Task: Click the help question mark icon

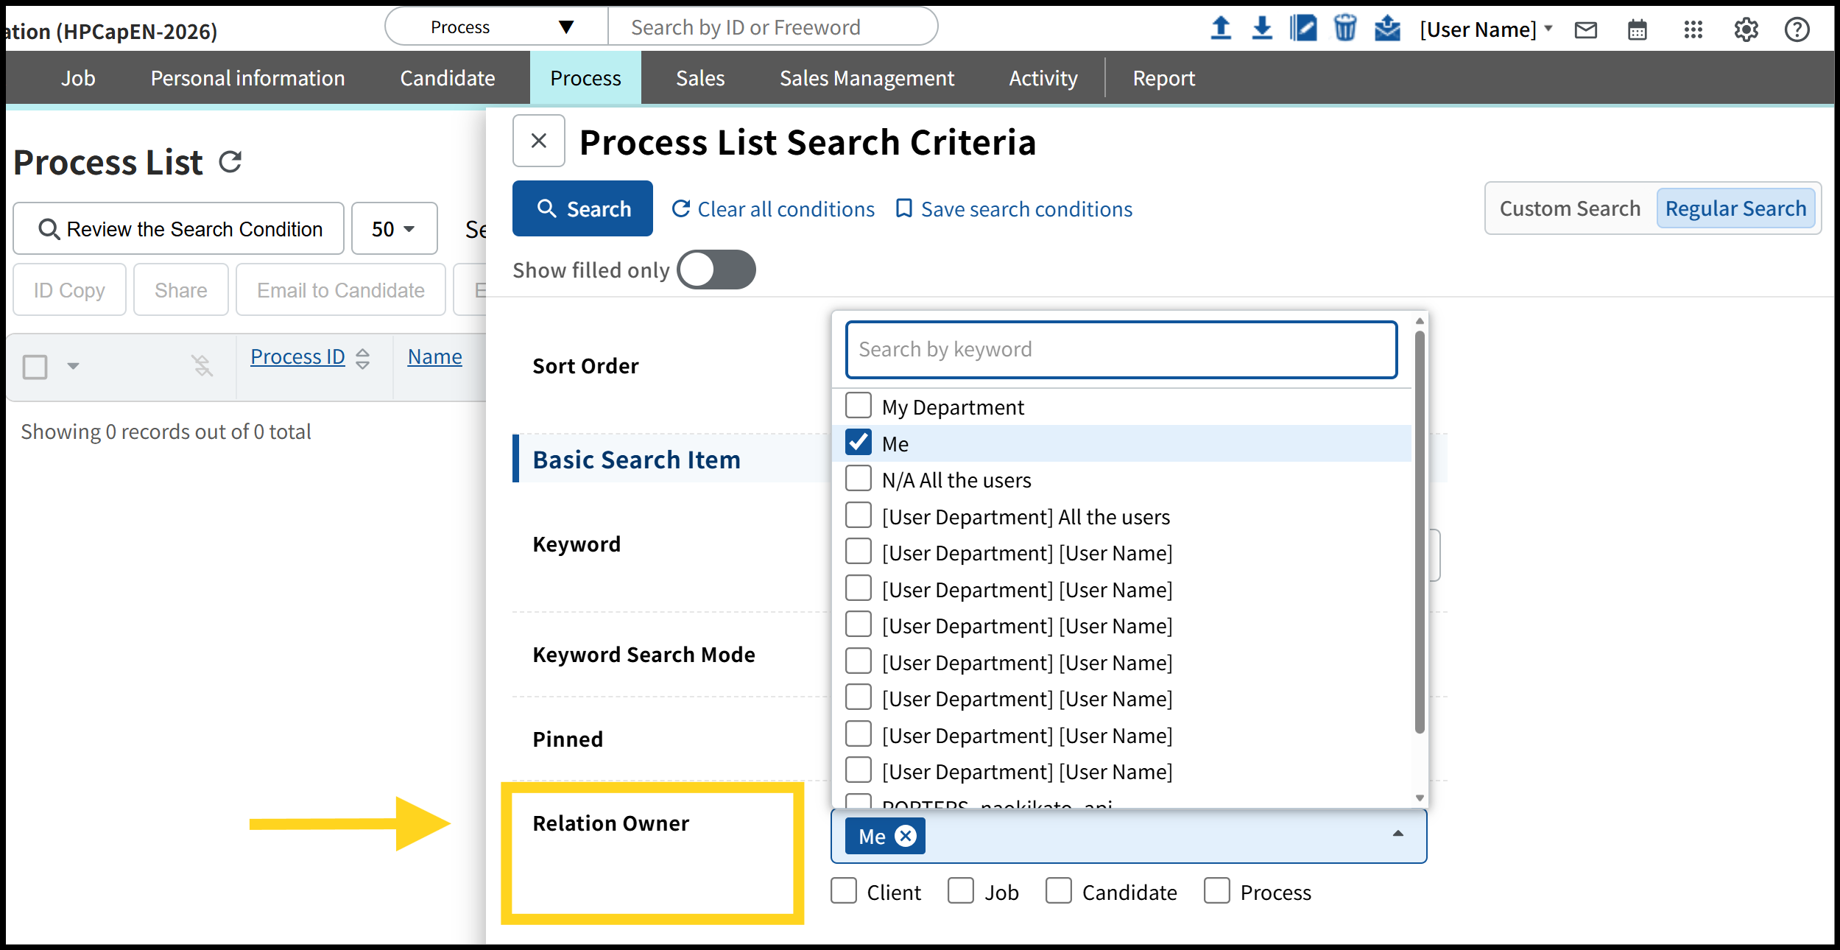Action: point(1797,30)
